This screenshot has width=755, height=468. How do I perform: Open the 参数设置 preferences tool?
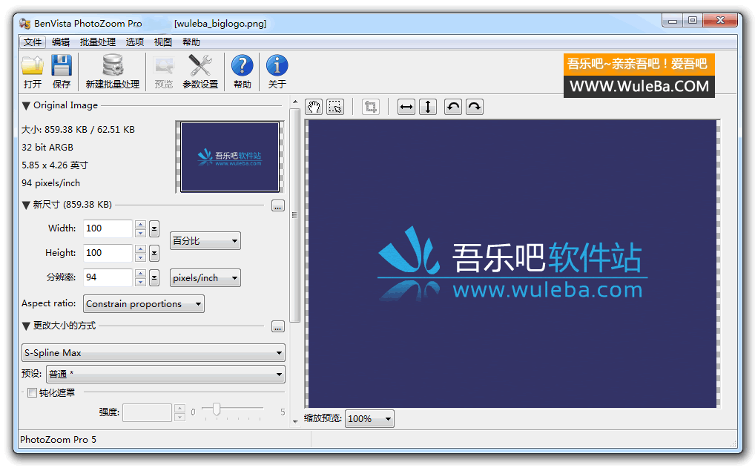click(x=200, y=71)
